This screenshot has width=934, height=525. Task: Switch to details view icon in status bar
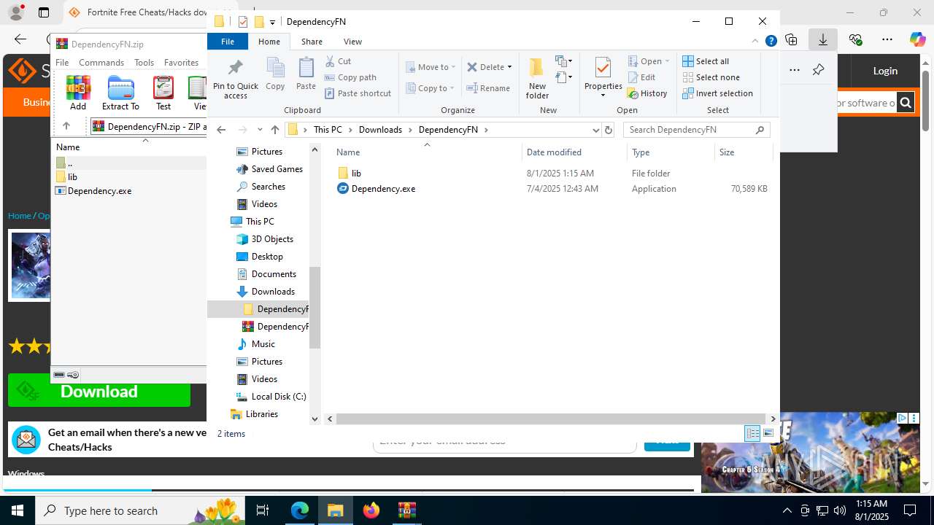pyautogui.click(x=752, y=433)
